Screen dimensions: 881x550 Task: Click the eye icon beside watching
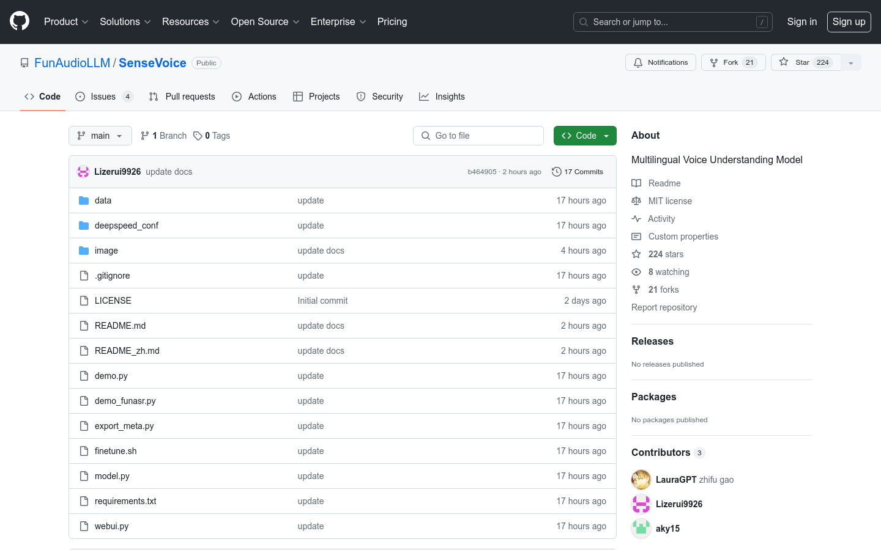coord(636,272)
